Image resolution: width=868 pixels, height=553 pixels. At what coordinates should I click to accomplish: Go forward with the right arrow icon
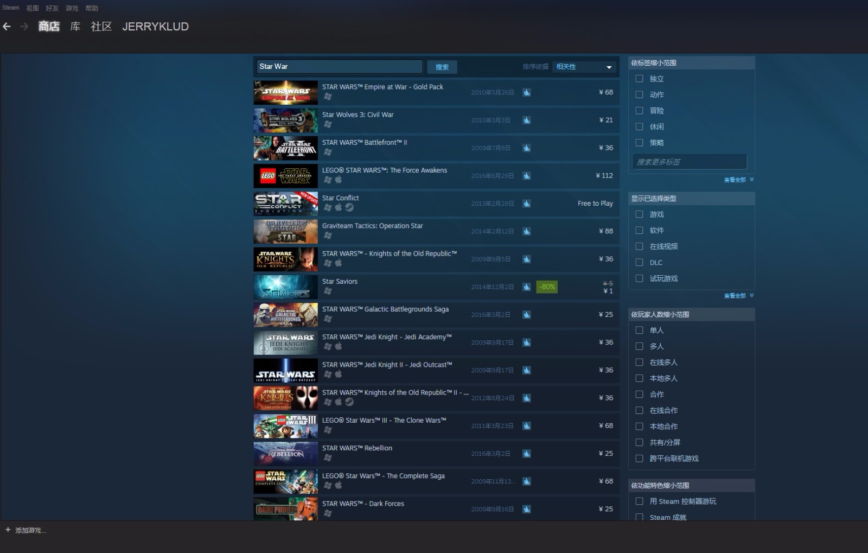pos(24,27)
